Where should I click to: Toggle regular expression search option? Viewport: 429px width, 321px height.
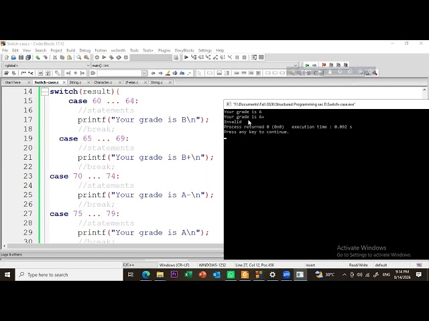[x=189, y=73]
